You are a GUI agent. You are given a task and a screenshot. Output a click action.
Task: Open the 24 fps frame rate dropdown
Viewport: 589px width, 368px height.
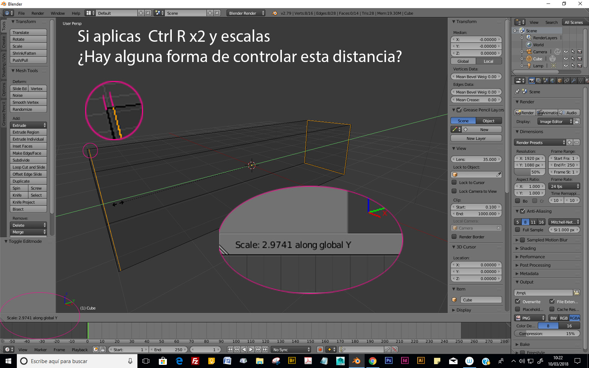[x=564, y=186]
